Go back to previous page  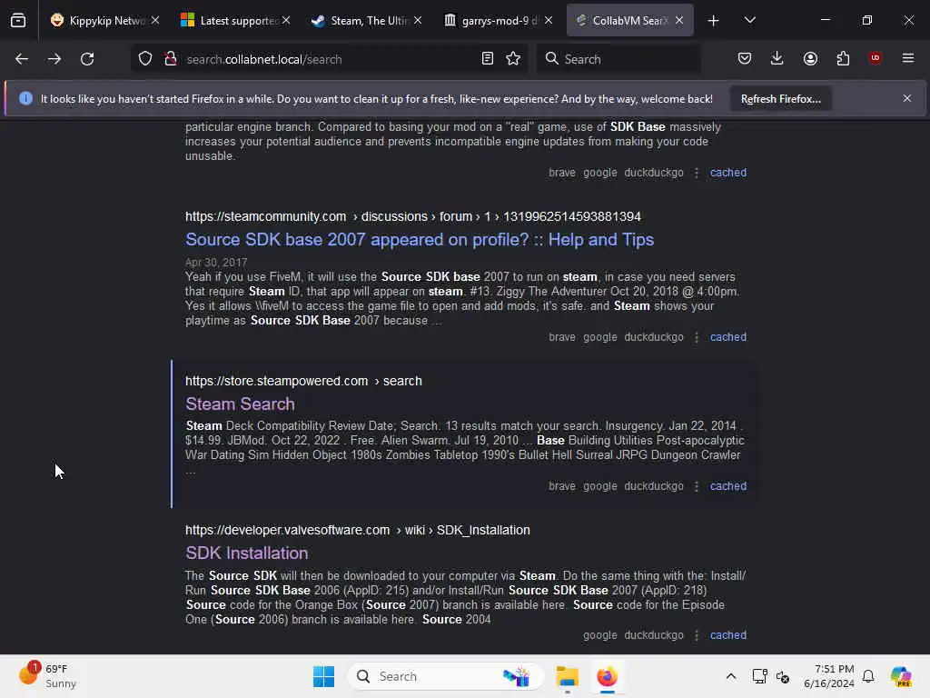pos(22,59)
